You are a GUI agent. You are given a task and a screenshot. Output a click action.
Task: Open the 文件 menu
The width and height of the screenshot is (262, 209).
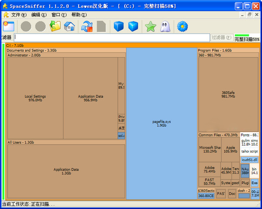tap(19, 15)
